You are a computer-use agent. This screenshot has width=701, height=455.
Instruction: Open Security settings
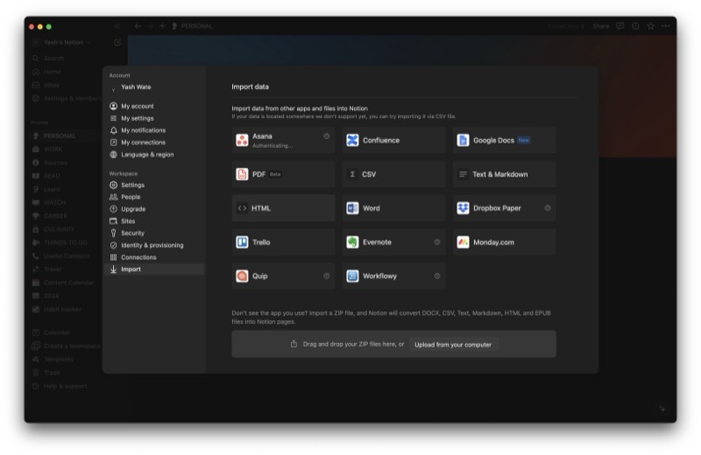tap(154, 233)
